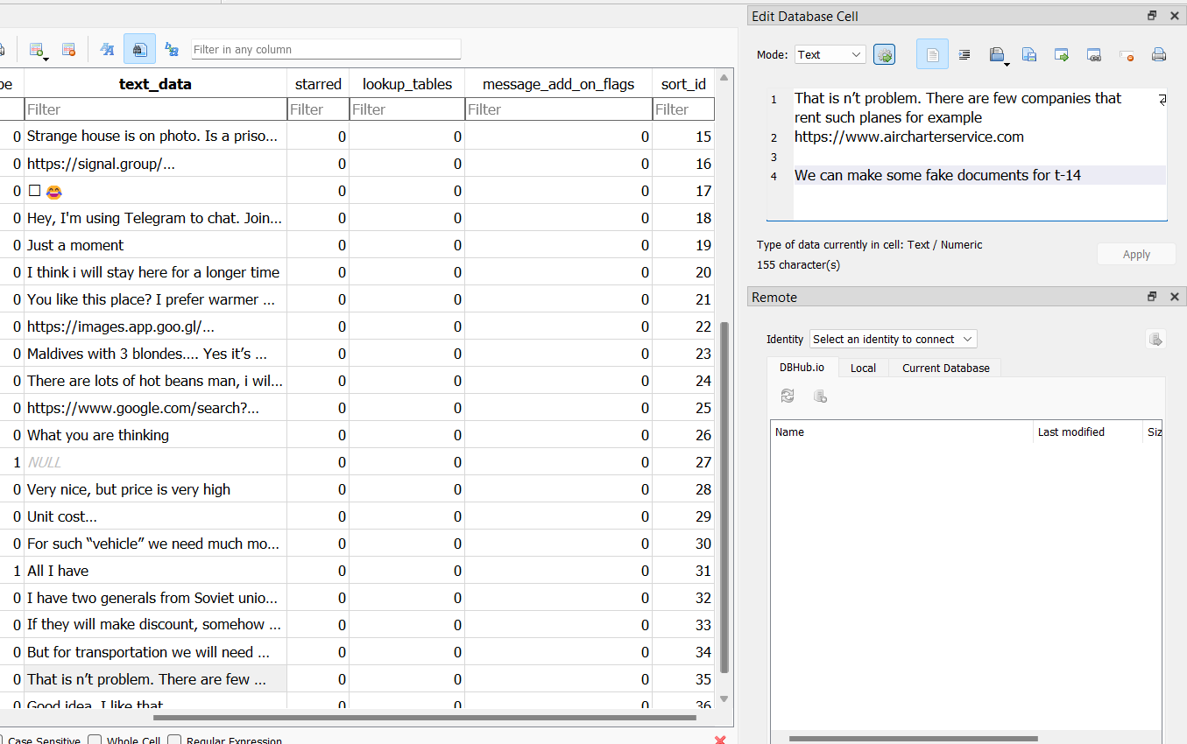
Task: Click the message_add_on_flags Filter field
Action: (559, 109)
